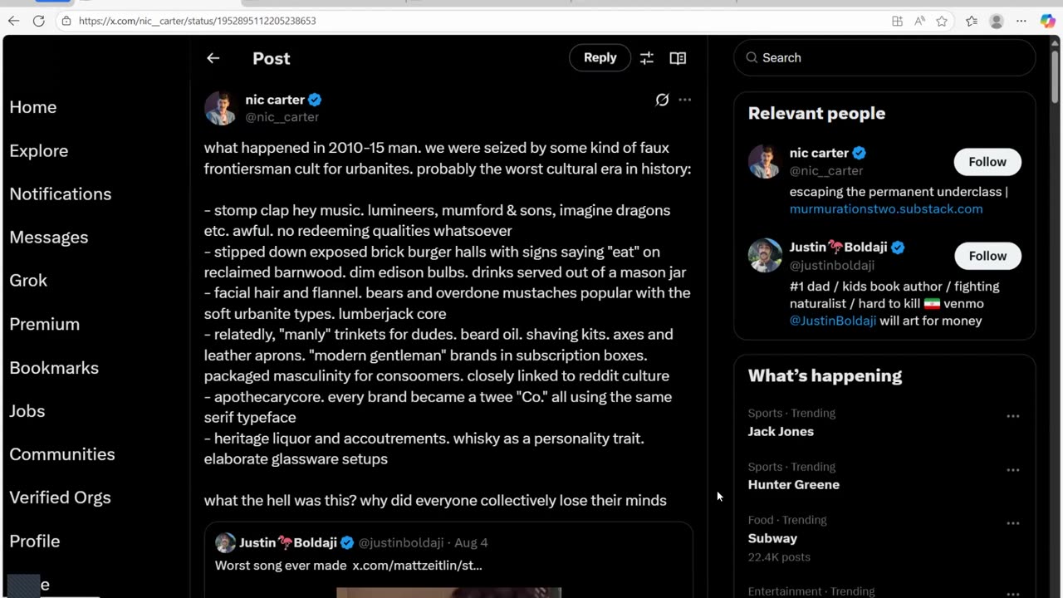Image resolution: width=1063 pixels, height=598 pixels.
Task: Add page to favorites star icon
Action: click(x=942, y=21)
